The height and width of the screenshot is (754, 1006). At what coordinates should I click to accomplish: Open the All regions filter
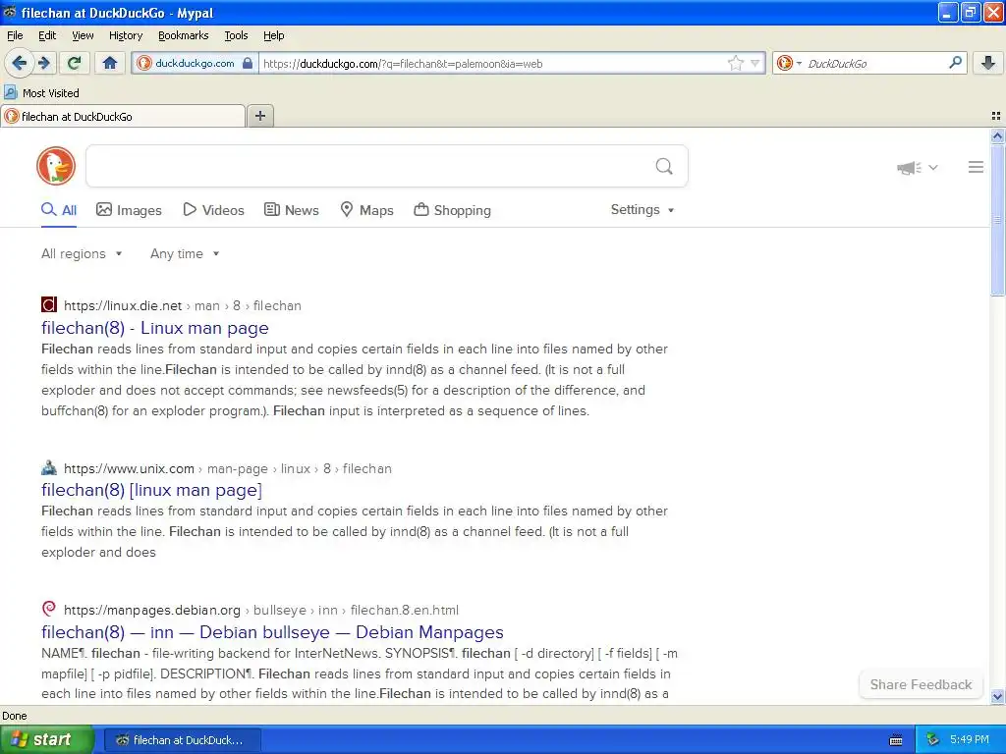pyautogui.click(x=82, y=254)
